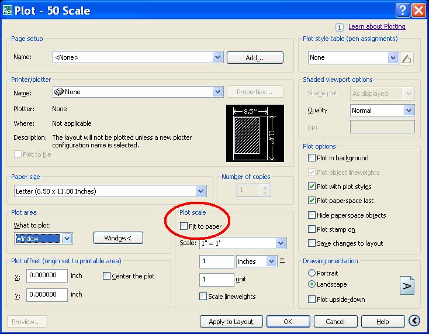
Task: Click the info icon beside Learn about Plotting
Action: click(x=339, y=27)
